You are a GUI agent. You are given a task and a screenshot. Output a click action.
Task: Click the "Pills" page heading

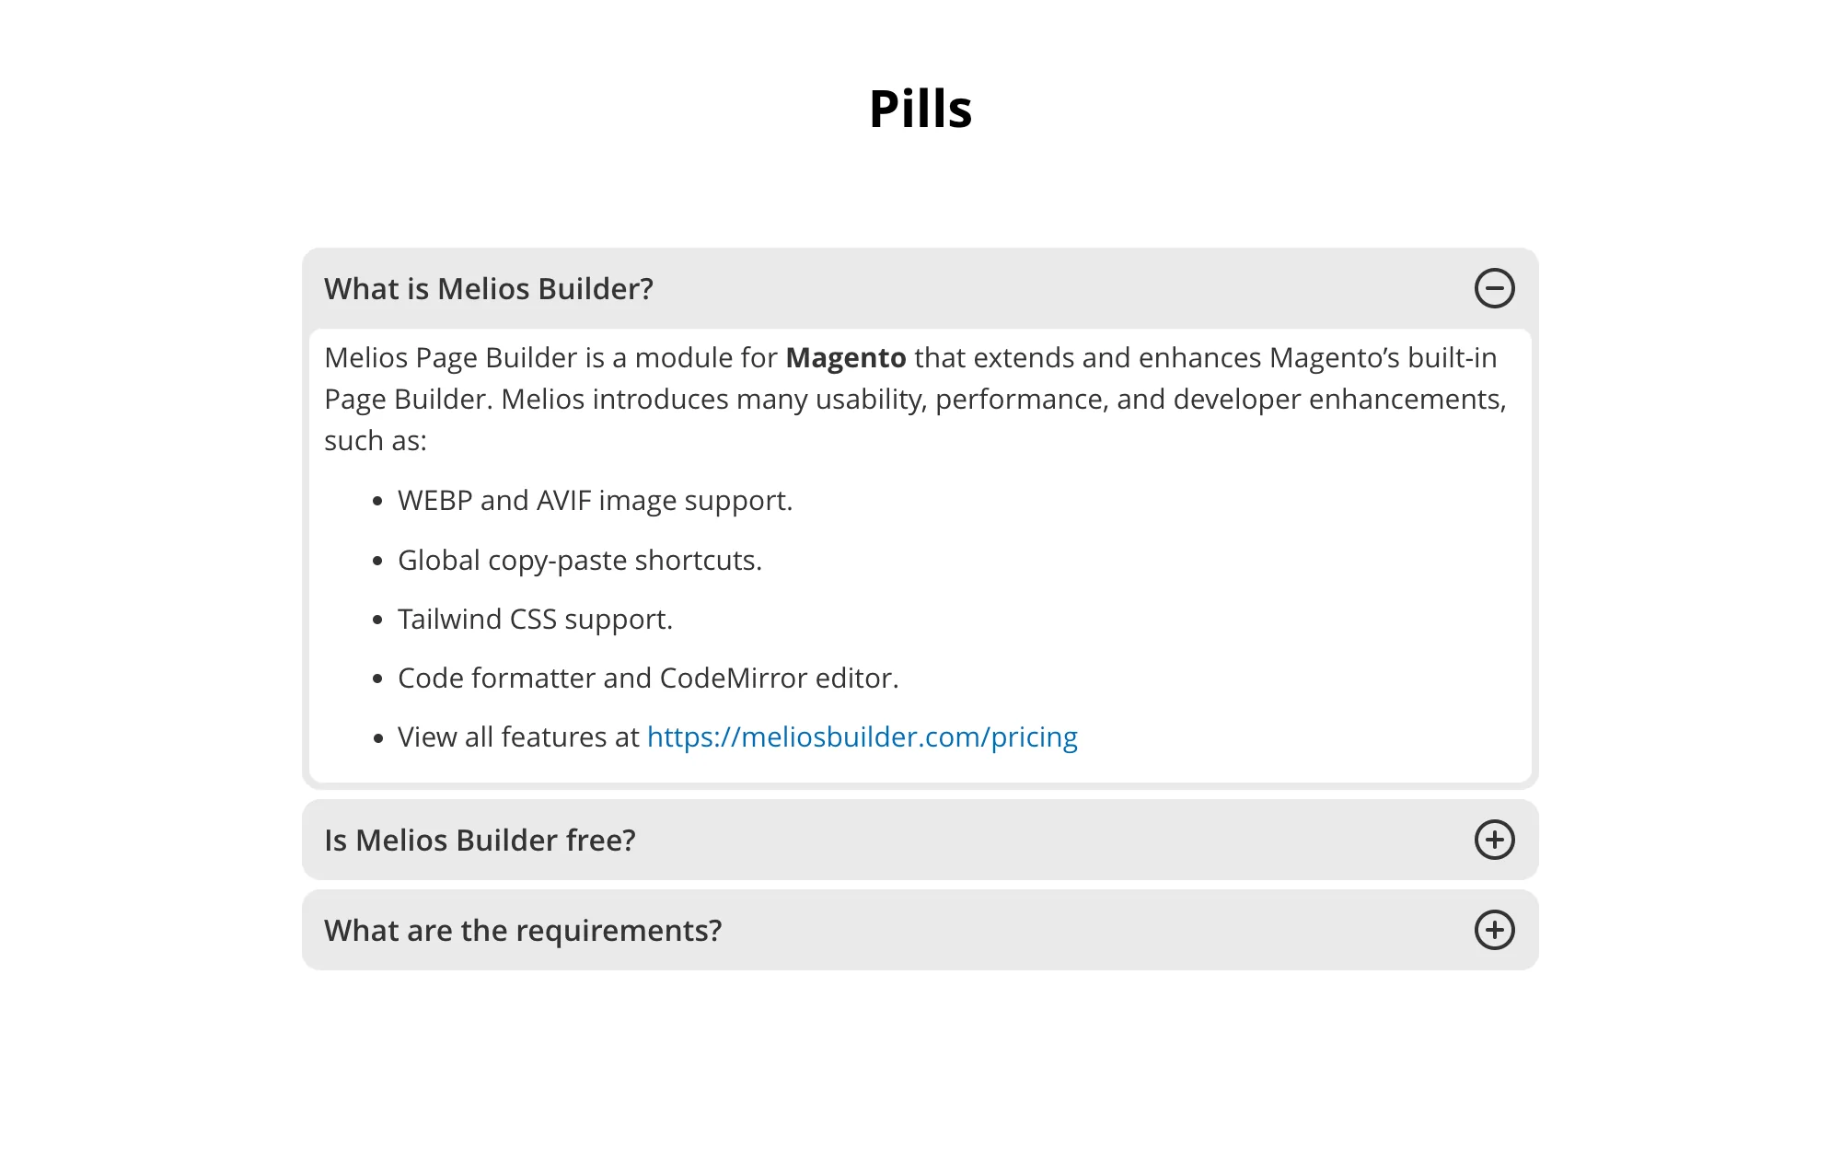point(920,109)
